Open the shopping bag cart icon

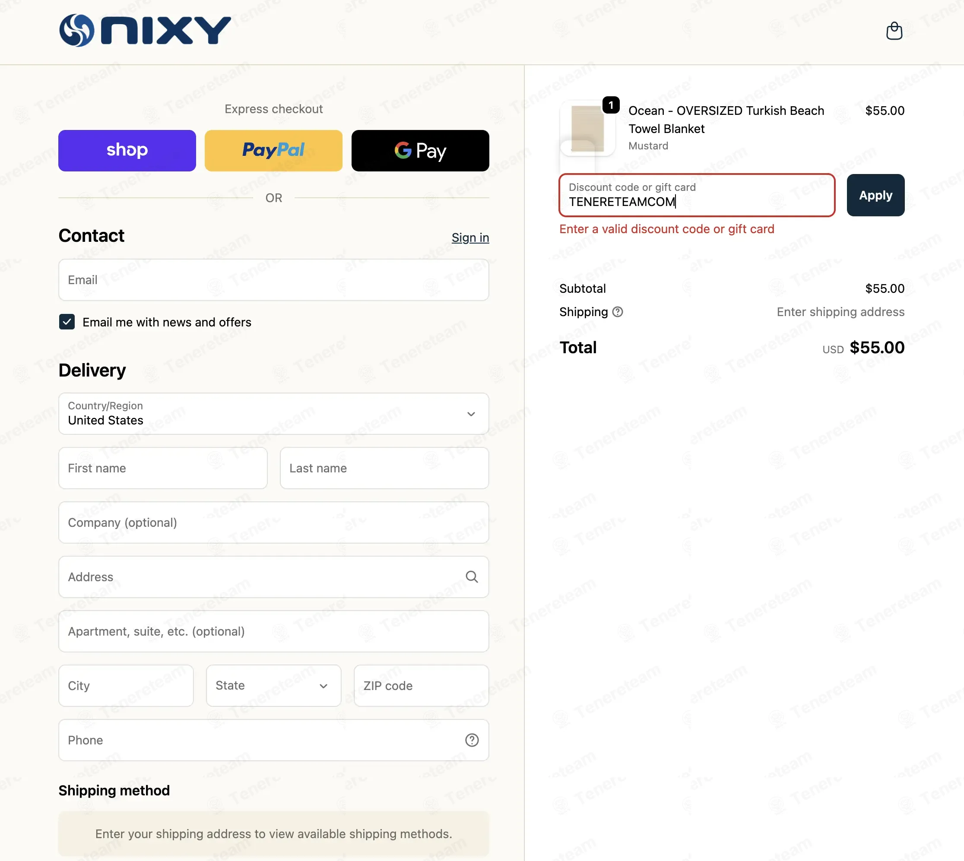pos(894,31)
